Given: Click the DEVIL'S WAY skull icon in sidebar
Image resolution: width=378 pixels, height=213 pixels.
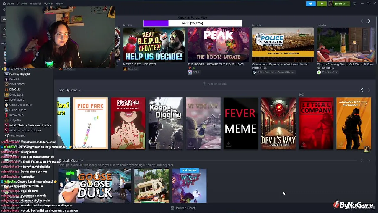Looking at the screenshot, I should tap(6, 84).
